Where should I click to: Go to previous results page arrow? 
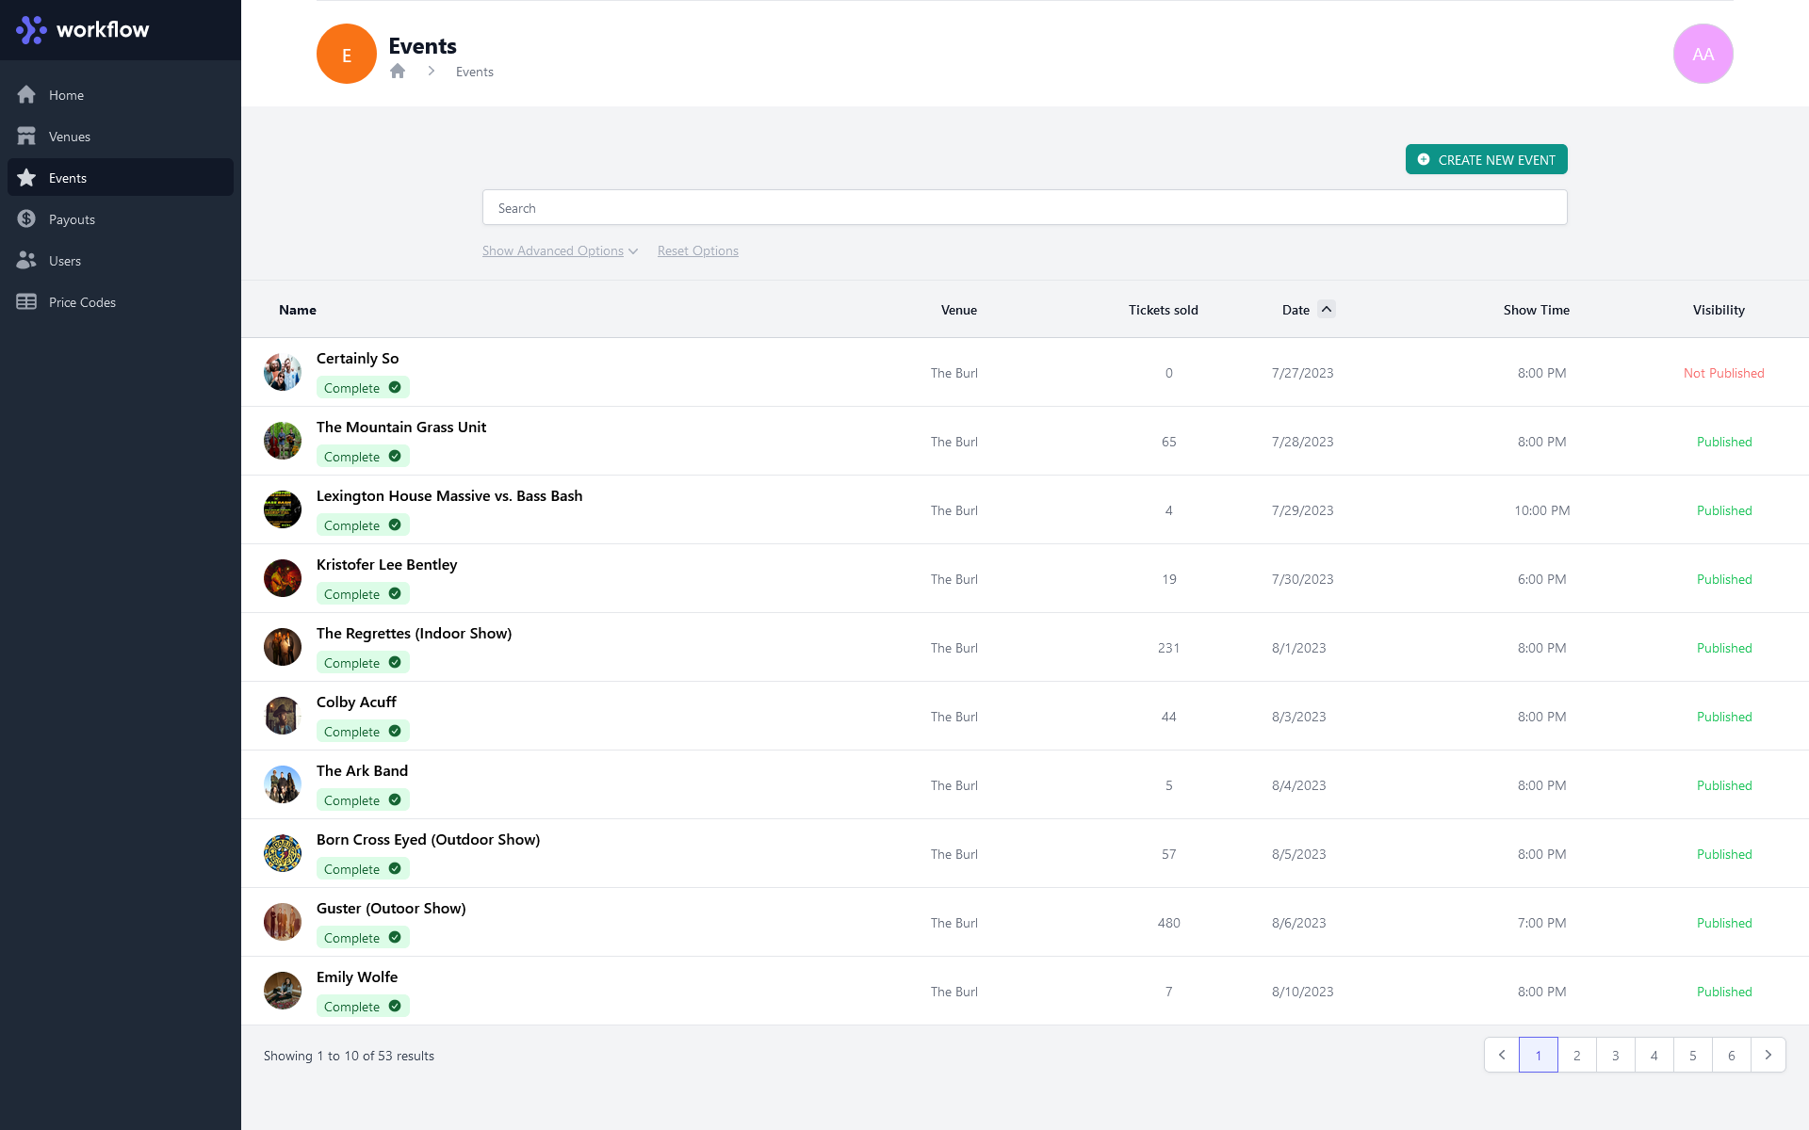click(x=1502, y=1055)
